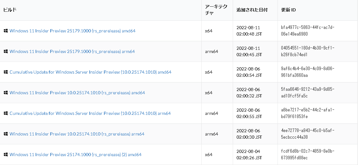Click date 2022-08-04 02:08:26 JST
Screen dimensions: 358x165
click(x=249, y=155)
